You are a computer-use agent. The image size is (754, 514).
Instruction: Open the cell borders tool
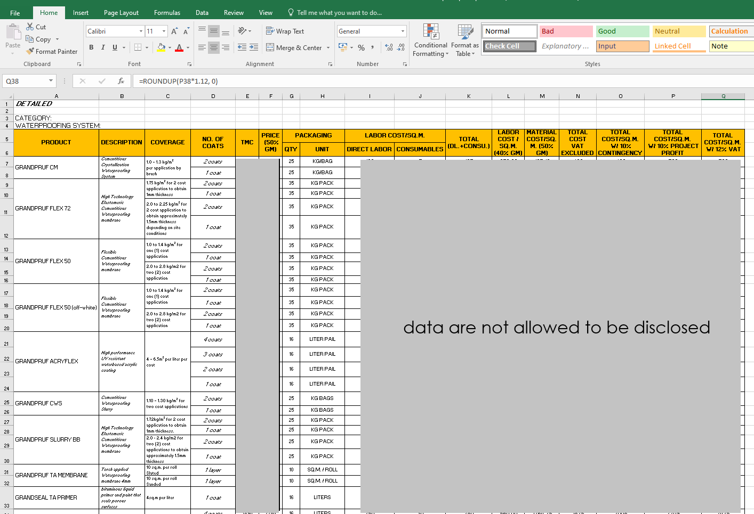point(138,47)
